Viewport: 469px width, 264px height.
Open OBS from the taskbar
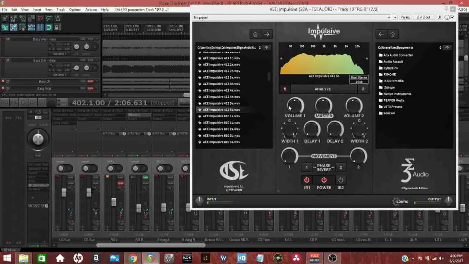click(332, 258)
